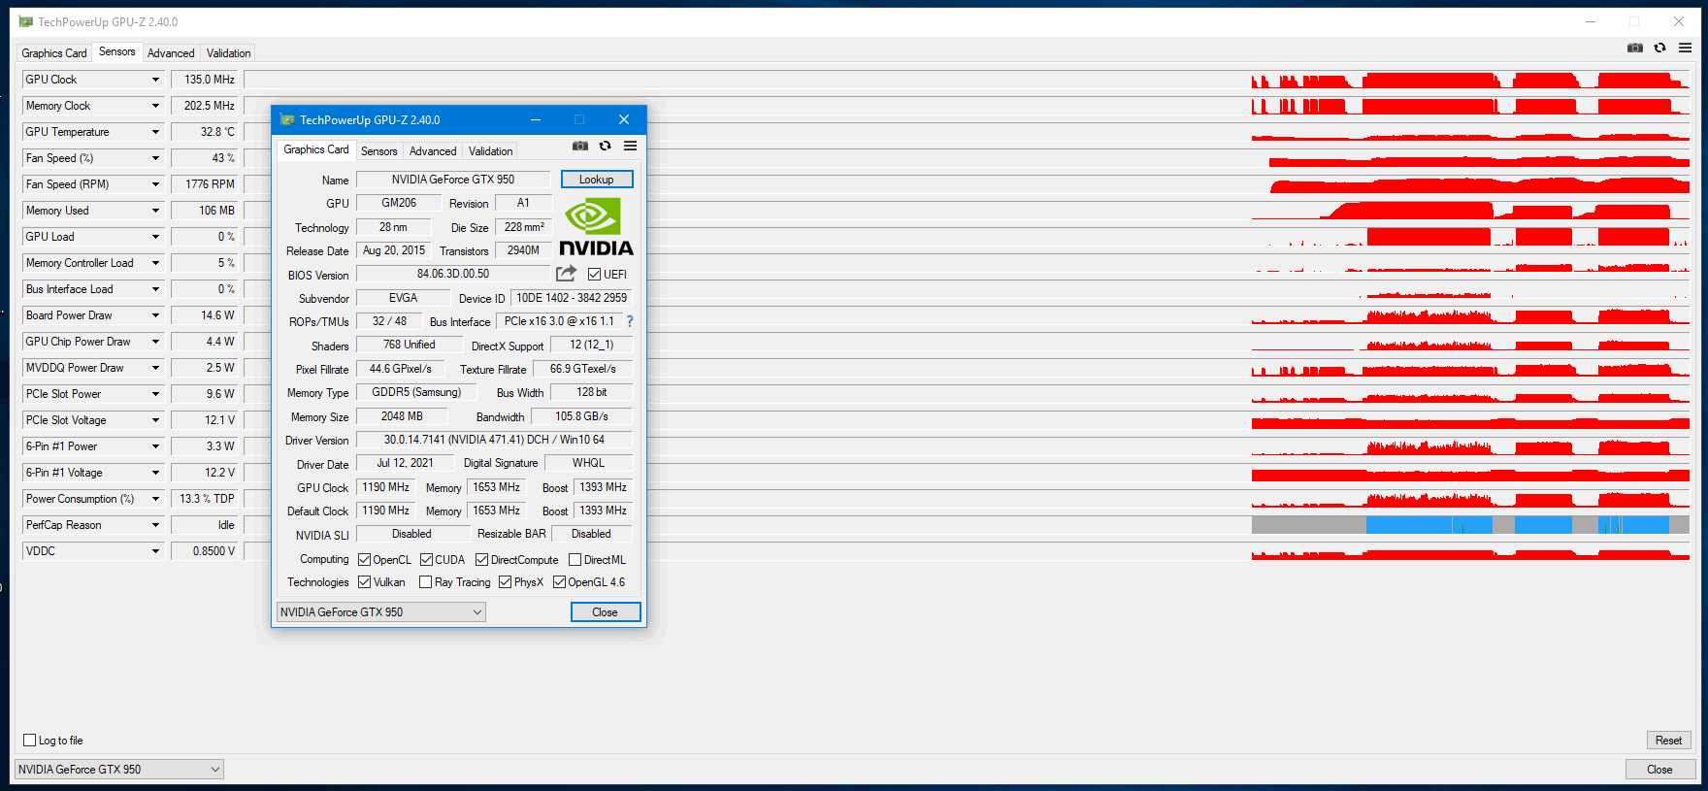This screenshot has width=1708, height=791.
Task: Click the Close button in the front GPU-Z window
Action: tap(606, 612)
